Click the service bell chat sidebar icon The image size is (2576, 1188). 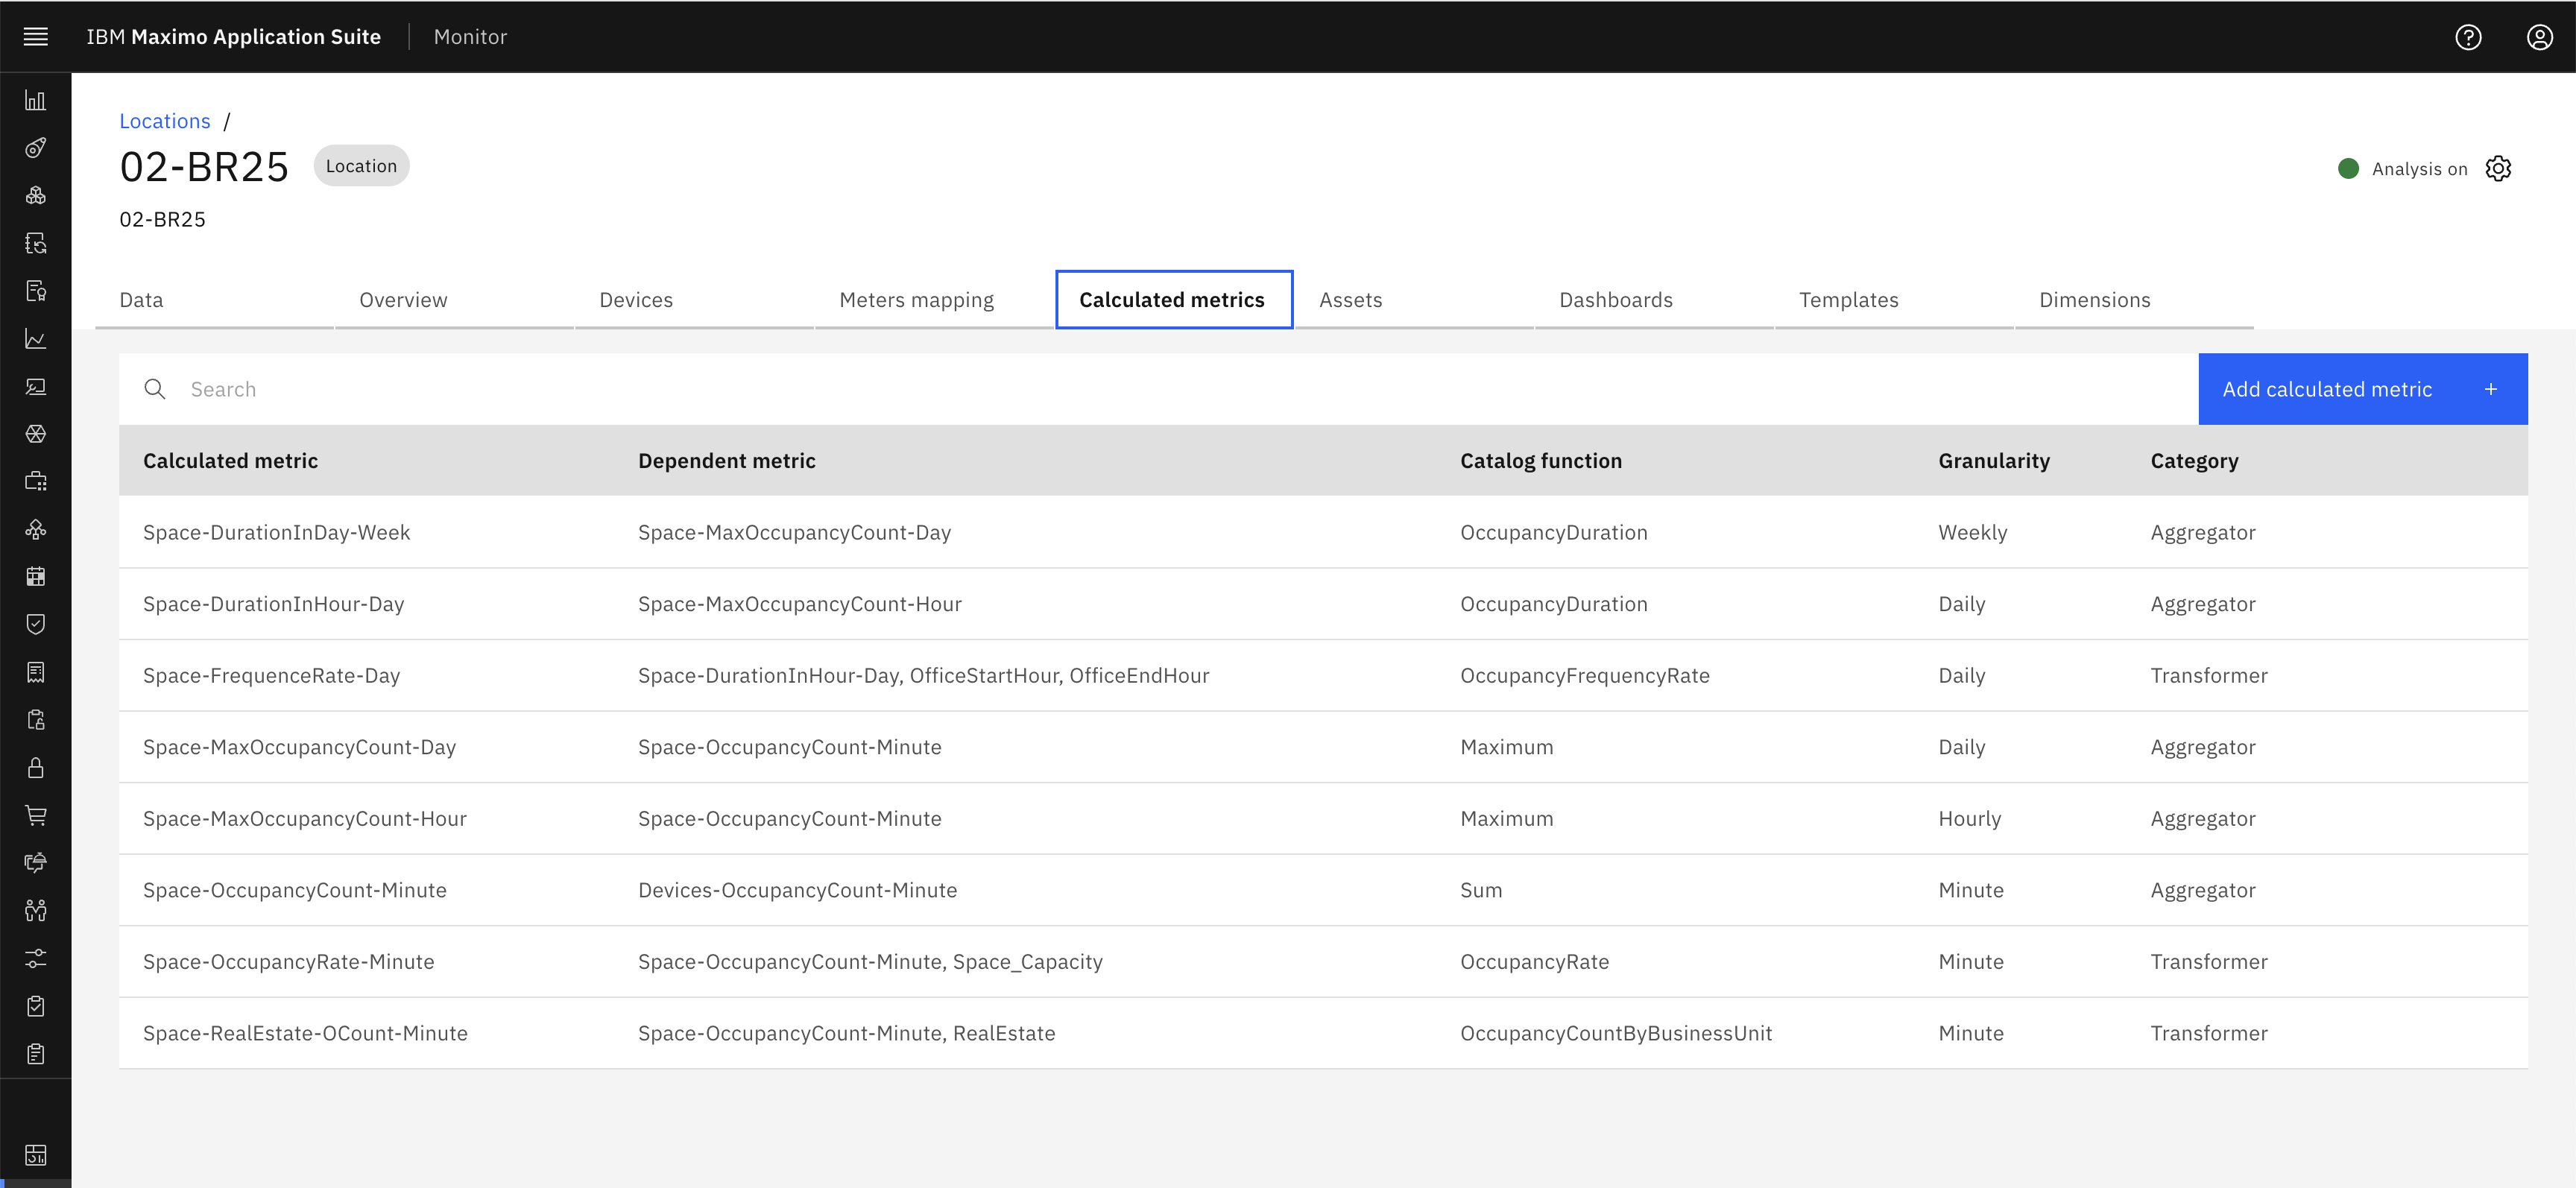(x=36, y=863)
